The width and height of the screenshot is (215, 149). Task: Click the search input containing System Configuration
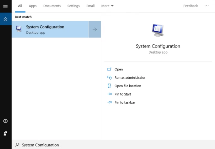click(x=112, y=145)
